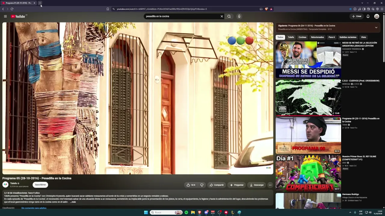Open the media control music-note icon

click(359, 9)
